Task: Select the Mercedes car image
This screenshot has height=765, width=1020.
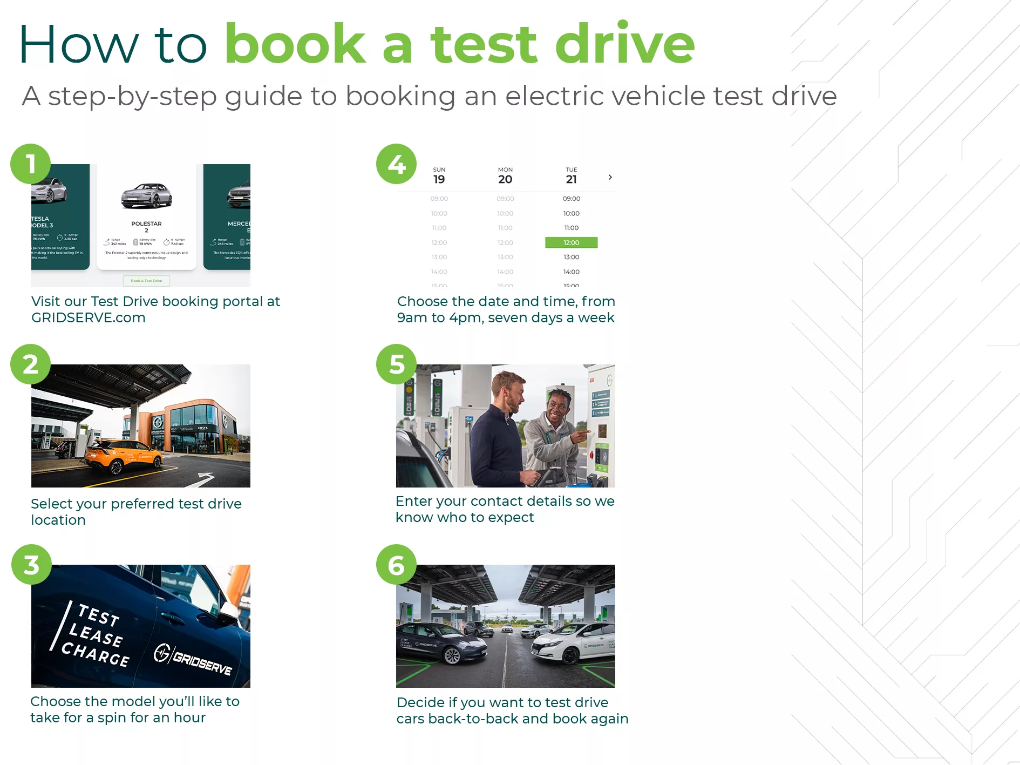Action: point(239,195)
